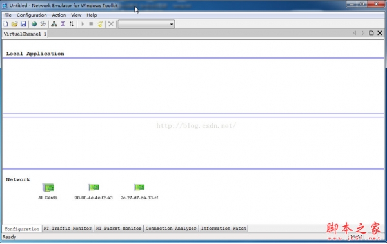
Task: Click the network tree toolbar icon
Action: 54,24
